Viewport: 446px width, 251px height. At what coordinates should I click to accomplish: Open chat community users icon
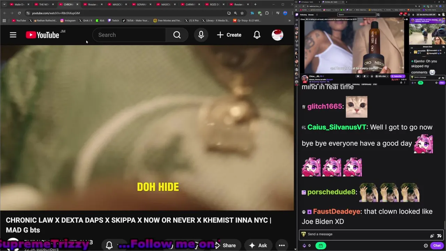point(444,47)
